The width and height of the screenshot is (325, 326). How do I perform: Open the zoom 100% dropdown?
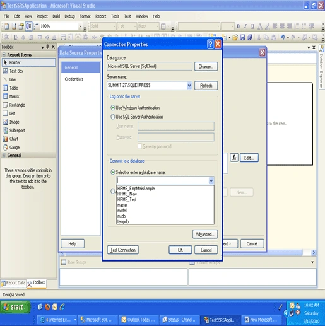click(80, 26)
